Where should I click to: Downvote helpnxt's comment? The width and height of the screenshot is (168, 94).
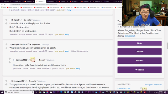tap(6, 23)
